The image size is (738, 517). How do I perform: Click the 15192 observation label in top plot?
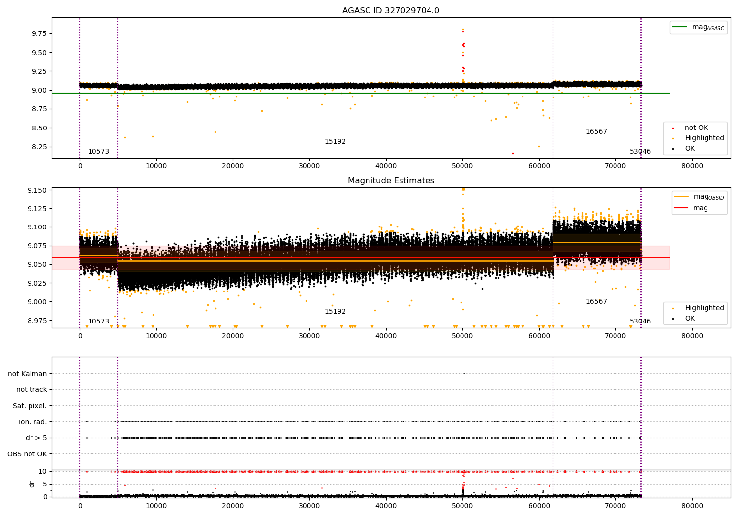(x=335, y=142)
